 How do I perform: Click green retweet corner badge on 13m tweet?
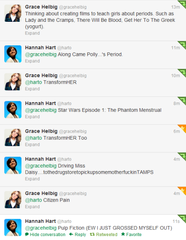(x=182, y=4)
